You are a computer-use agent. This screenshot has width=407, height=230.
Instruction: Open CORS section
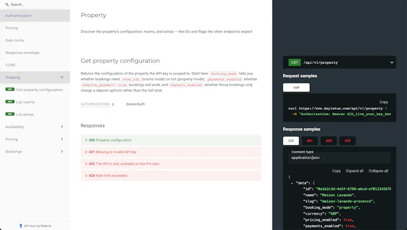(35, 65)
